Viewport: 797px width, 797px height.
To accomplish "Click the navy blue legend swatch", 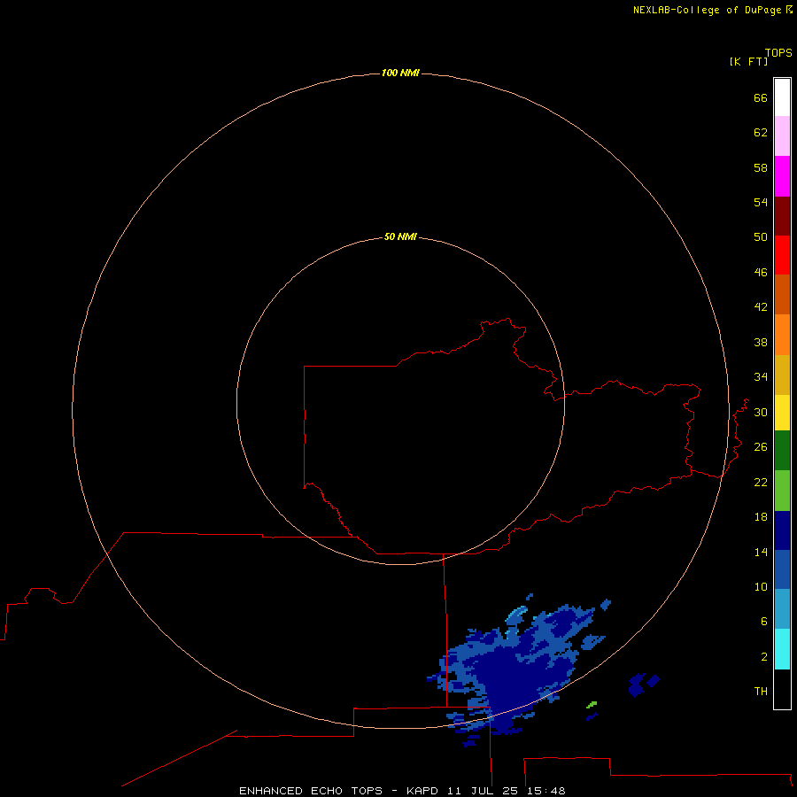I will [x=782, y=530].
